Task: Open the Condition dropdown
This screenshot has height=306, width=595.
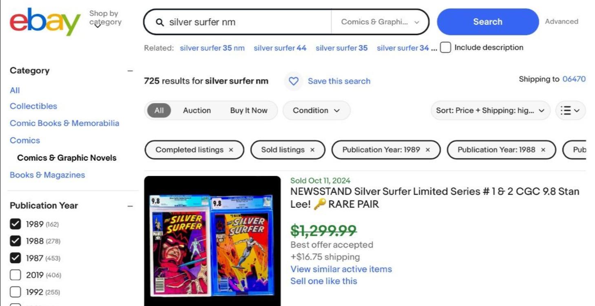Action: click(x=316, y=110)
